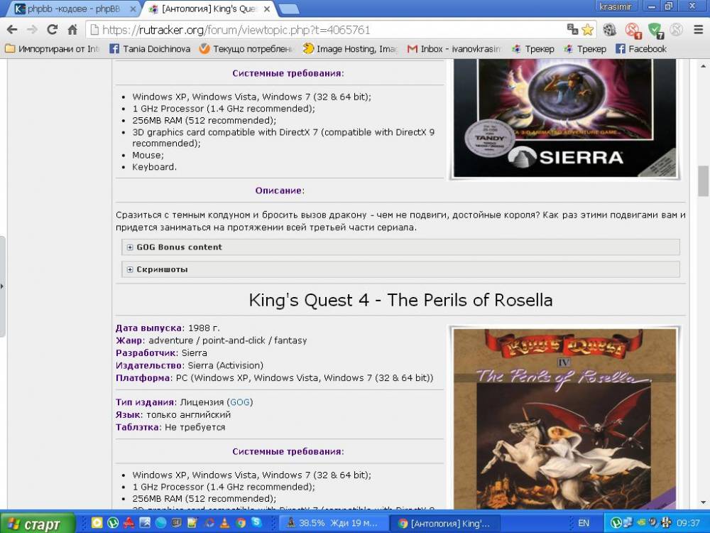The width and height of the screenshot is (710, 533).
Task: Open the red extension with badge 1
Action: tap(632, 31)
